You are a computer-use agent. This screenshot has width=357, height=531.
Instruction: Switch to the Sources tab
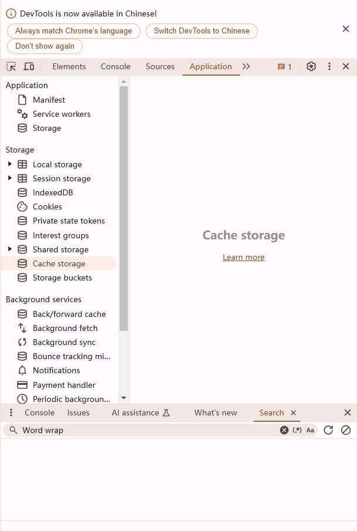click(x=160, y=66)
